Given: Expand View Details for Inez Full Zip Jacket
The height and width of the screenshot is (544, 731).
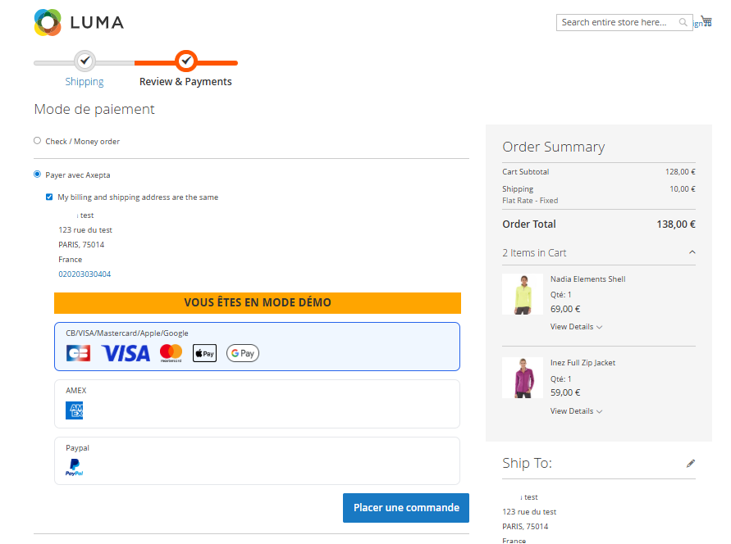Looking at the screenshot, I should pos(576,411).
